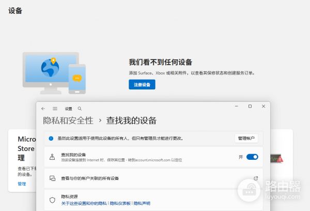
Task: Click the warning monitor icon behind Settings window
Action: click(277, 158)
